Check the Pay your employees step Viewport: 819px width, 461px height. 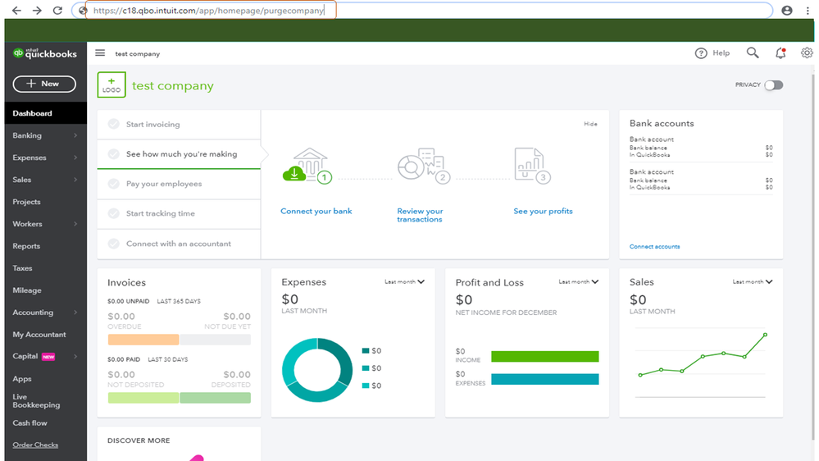tap(113, 184)
